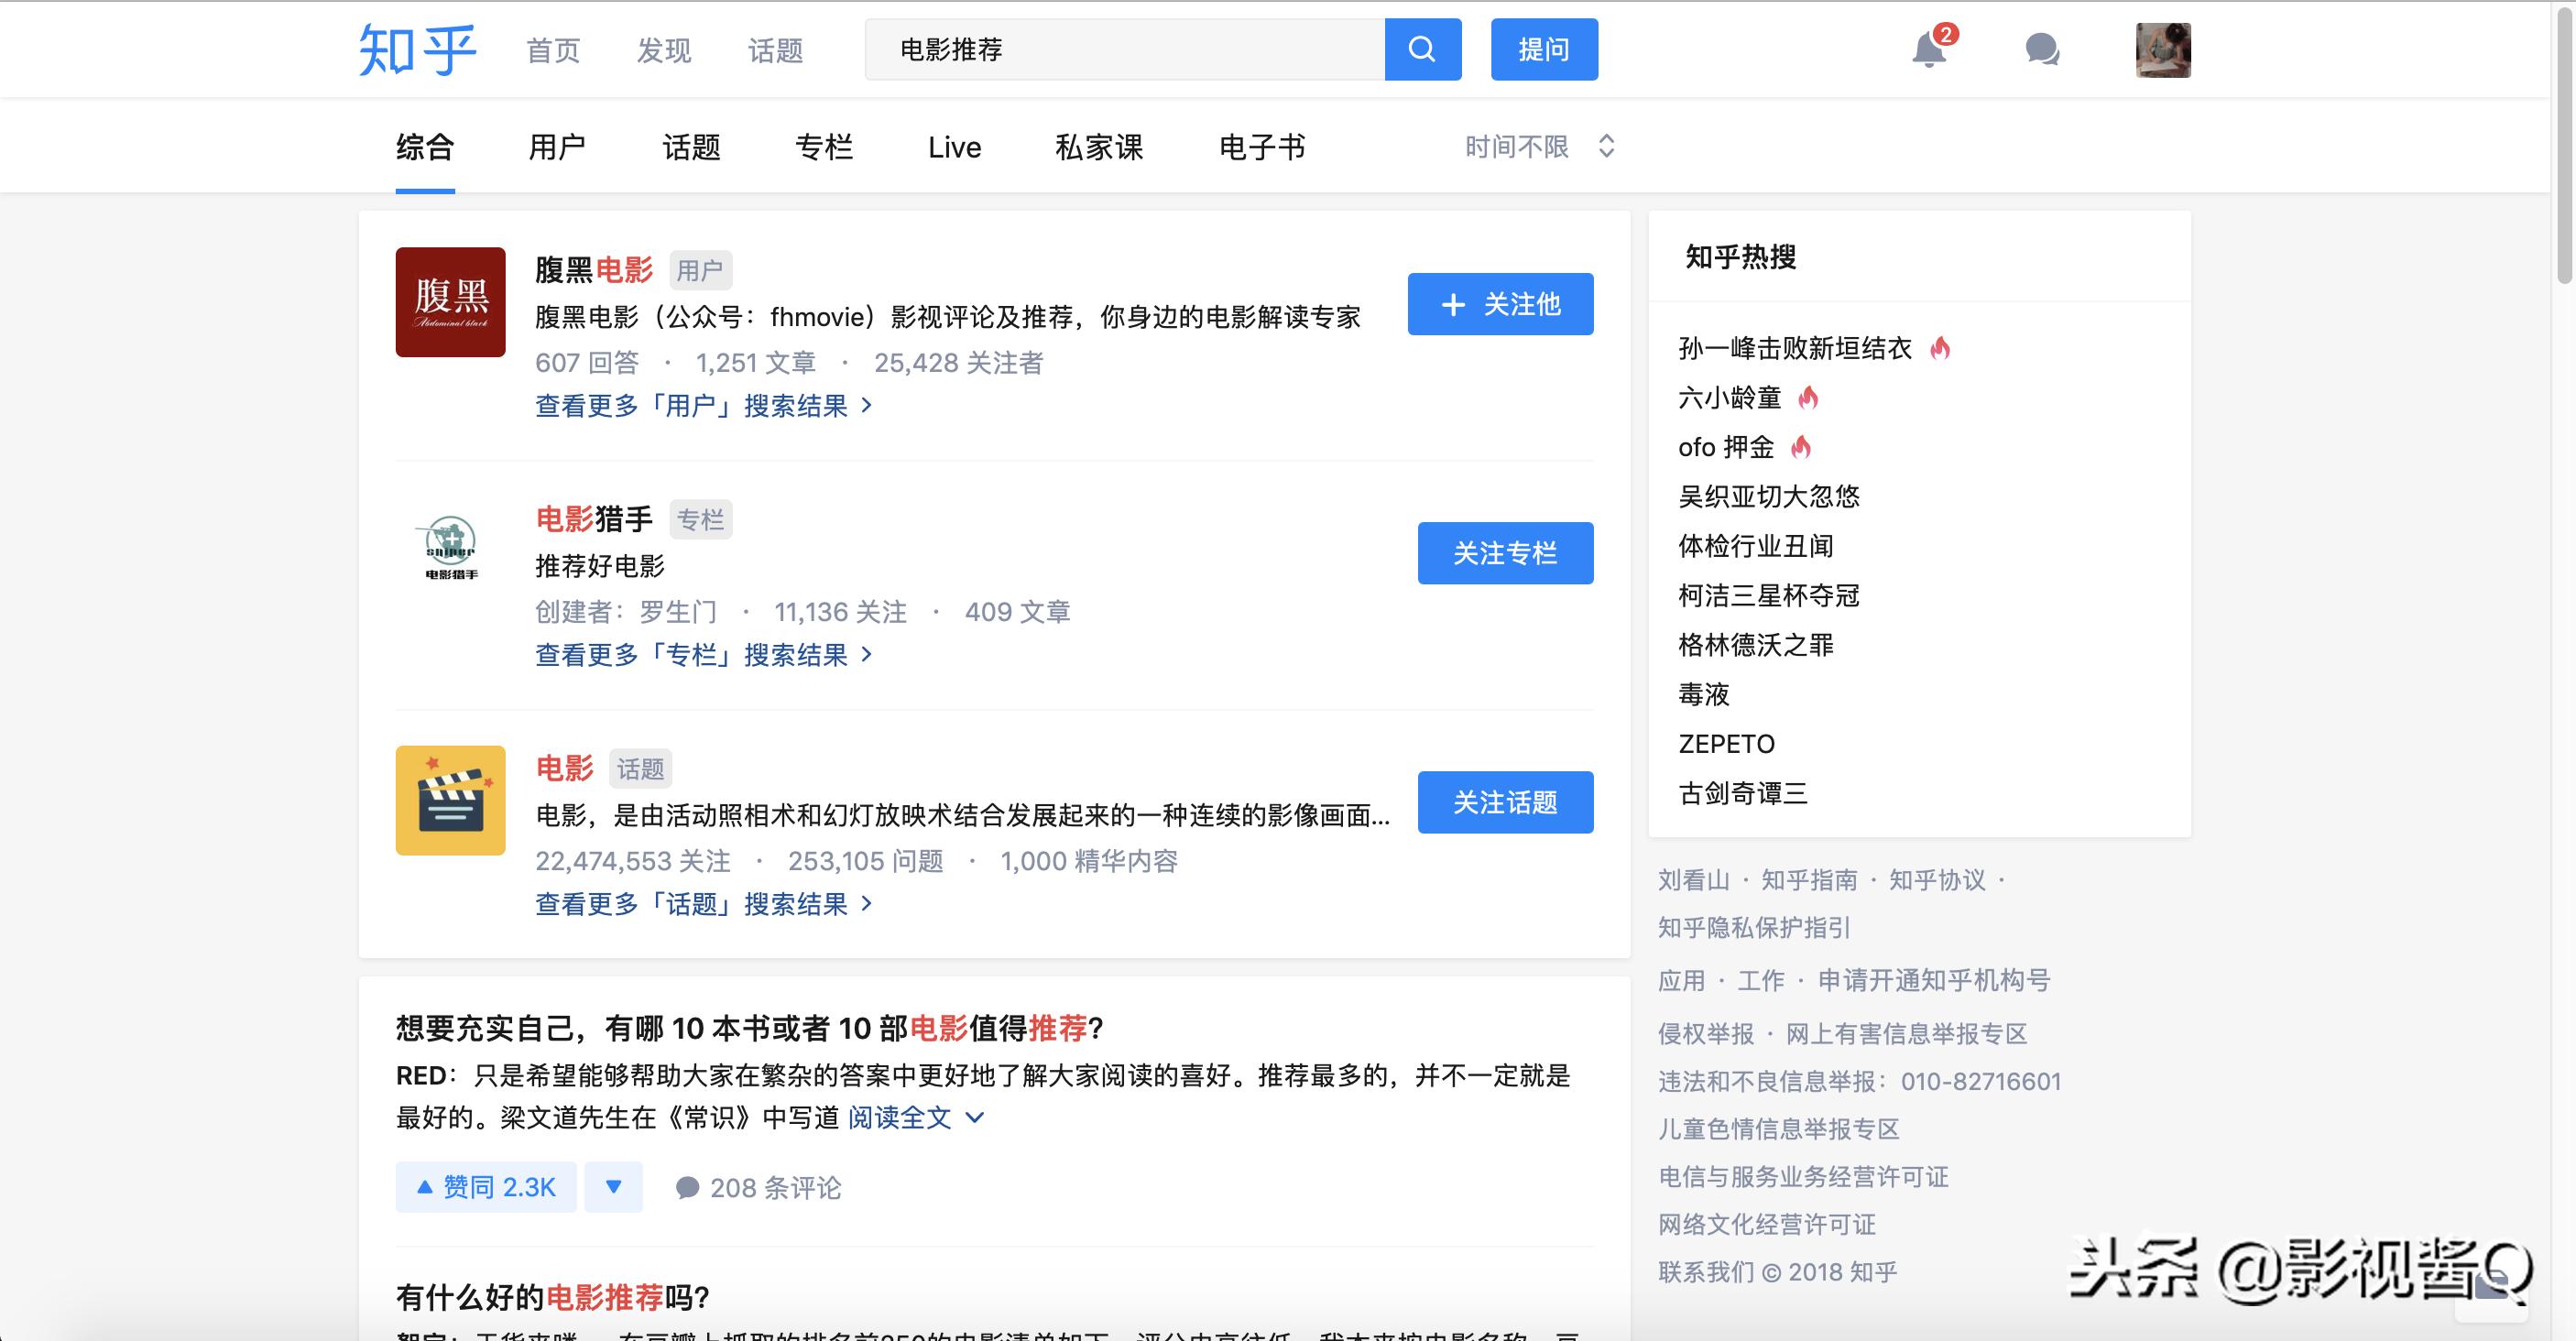
Task: Click the trending fire icon next to ofo 押金
Action: (1802, 446)
